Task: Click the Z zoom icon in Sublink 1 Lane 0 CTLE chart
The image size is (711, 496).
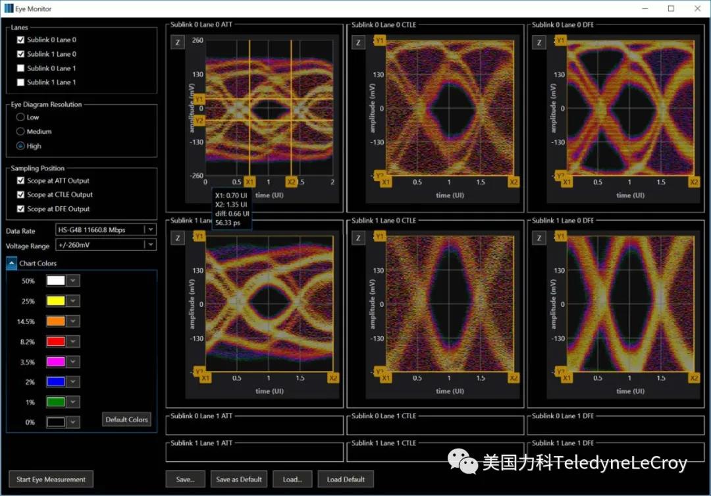Action: coord(357,238)
